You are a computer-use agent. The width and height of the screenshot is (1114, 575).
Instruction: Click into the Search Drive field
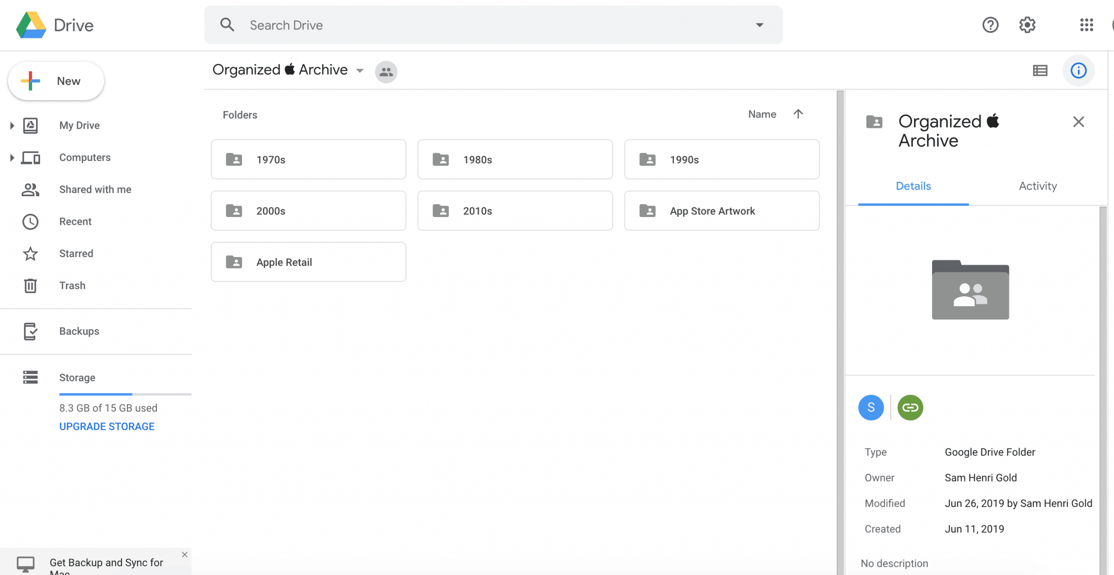pos(479,25)
